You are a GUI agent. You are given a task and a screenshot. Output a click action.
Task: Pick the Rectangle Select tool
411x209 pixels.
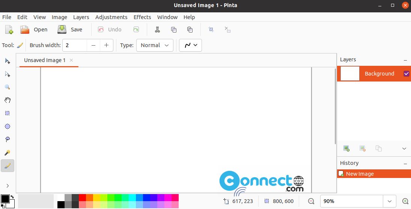(8, 113)
